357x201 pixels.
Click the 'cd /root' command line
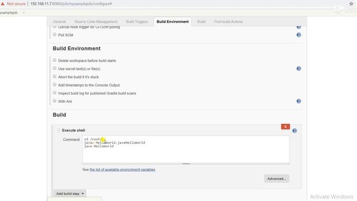click(92, 139)
